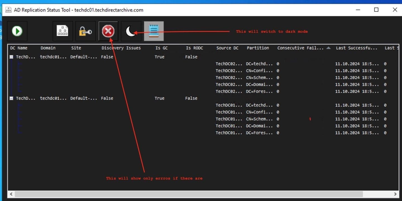Click the Discovery Issues column header
The width and height of the screenshot is (402, 201).
point(121,48)
